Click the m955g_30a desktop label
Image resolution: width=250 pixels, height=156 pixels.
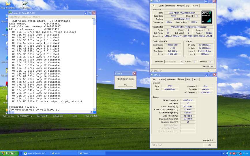pos(58,116)
